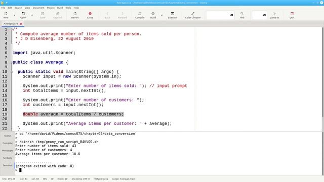
Task: Close the Average.java tab with its red icon
Action: [x=21, y=24]
